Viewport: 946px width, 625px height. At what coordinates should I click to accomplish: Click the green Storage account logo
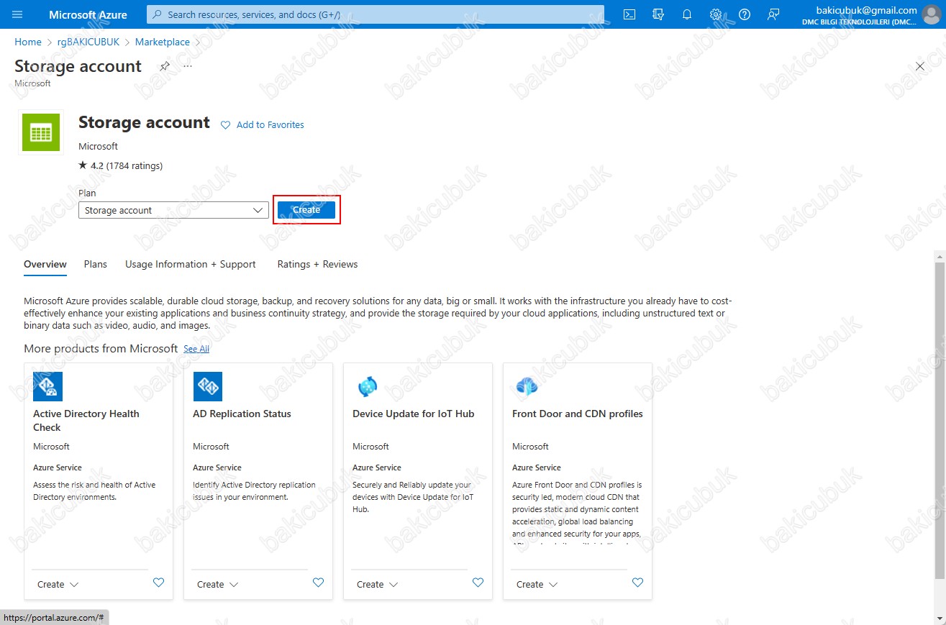coord(41,132)
